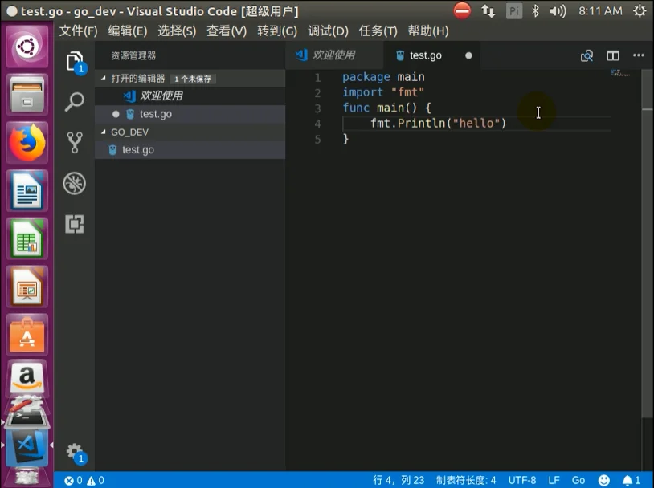Launch LibreOffice Writer from dock
654x488 pixels.
pyautogui.click(x=27, y=190)
